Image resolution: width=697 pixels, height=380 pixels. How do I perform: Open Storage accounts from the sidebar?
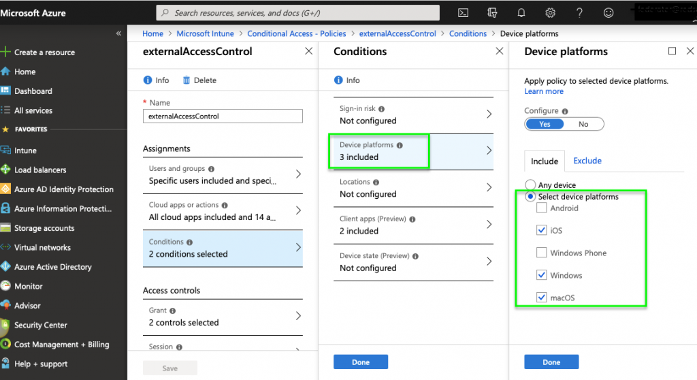pos(44,228)
